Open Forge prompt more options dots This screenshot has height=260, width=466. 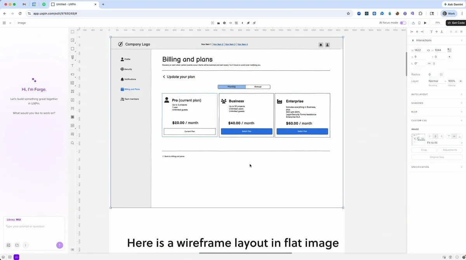pyautogui.click(x=26, y=245)
